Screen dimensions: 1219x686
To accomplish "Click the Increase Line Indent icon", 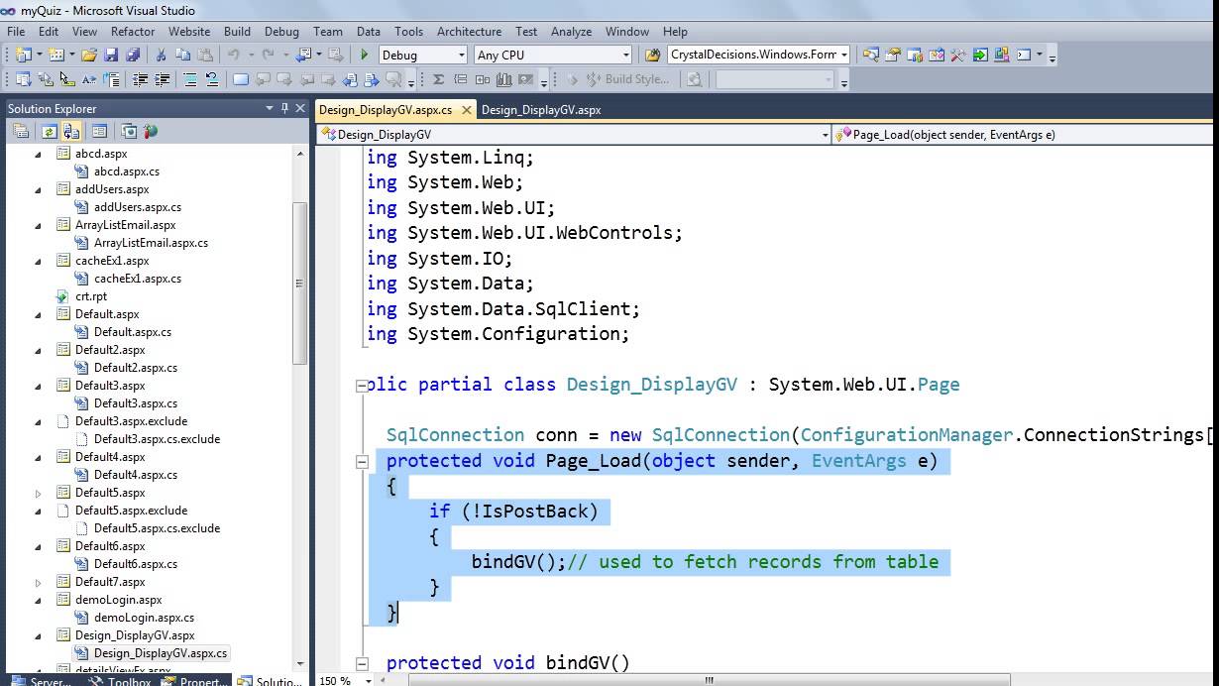I will click(x=162, y=79).
